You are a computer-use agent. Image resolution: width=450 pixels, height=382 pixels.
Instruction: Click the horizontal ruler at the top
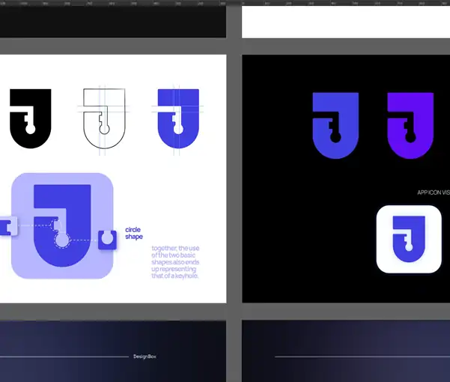click(x=225, y=3)
